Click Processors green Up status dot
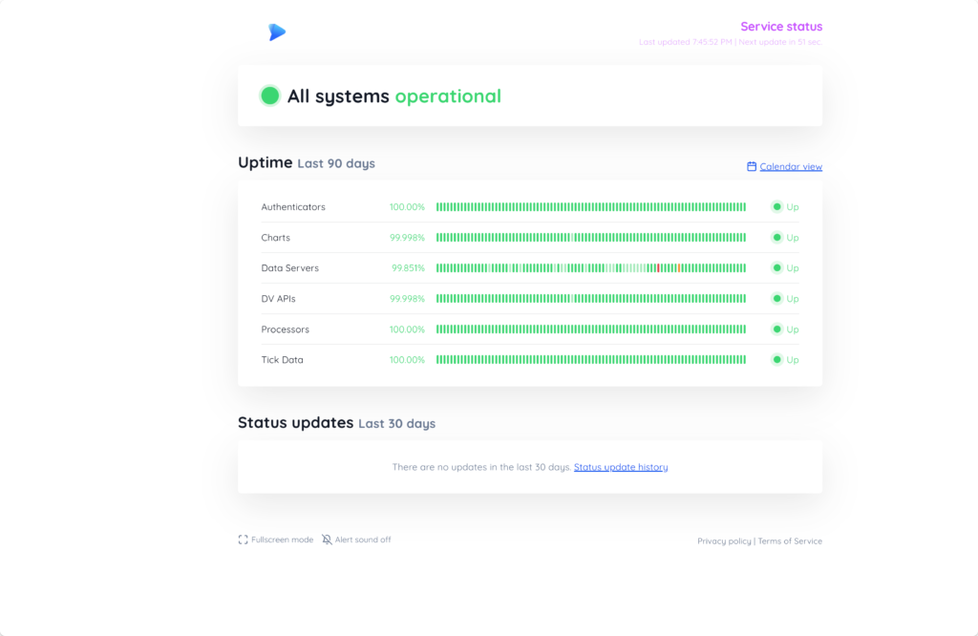 (776, 329)
